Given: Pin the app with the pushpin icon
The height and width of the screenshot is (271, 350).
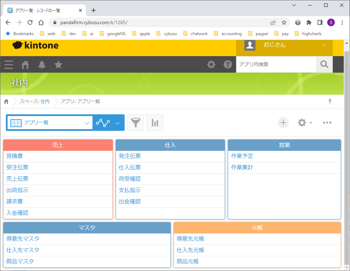Looking at the screenshot, I should click(x=330, y=101).
